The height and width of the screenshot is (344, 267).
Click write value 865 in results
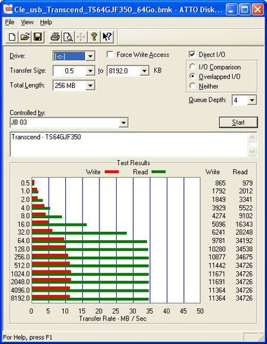coord(220,183)
